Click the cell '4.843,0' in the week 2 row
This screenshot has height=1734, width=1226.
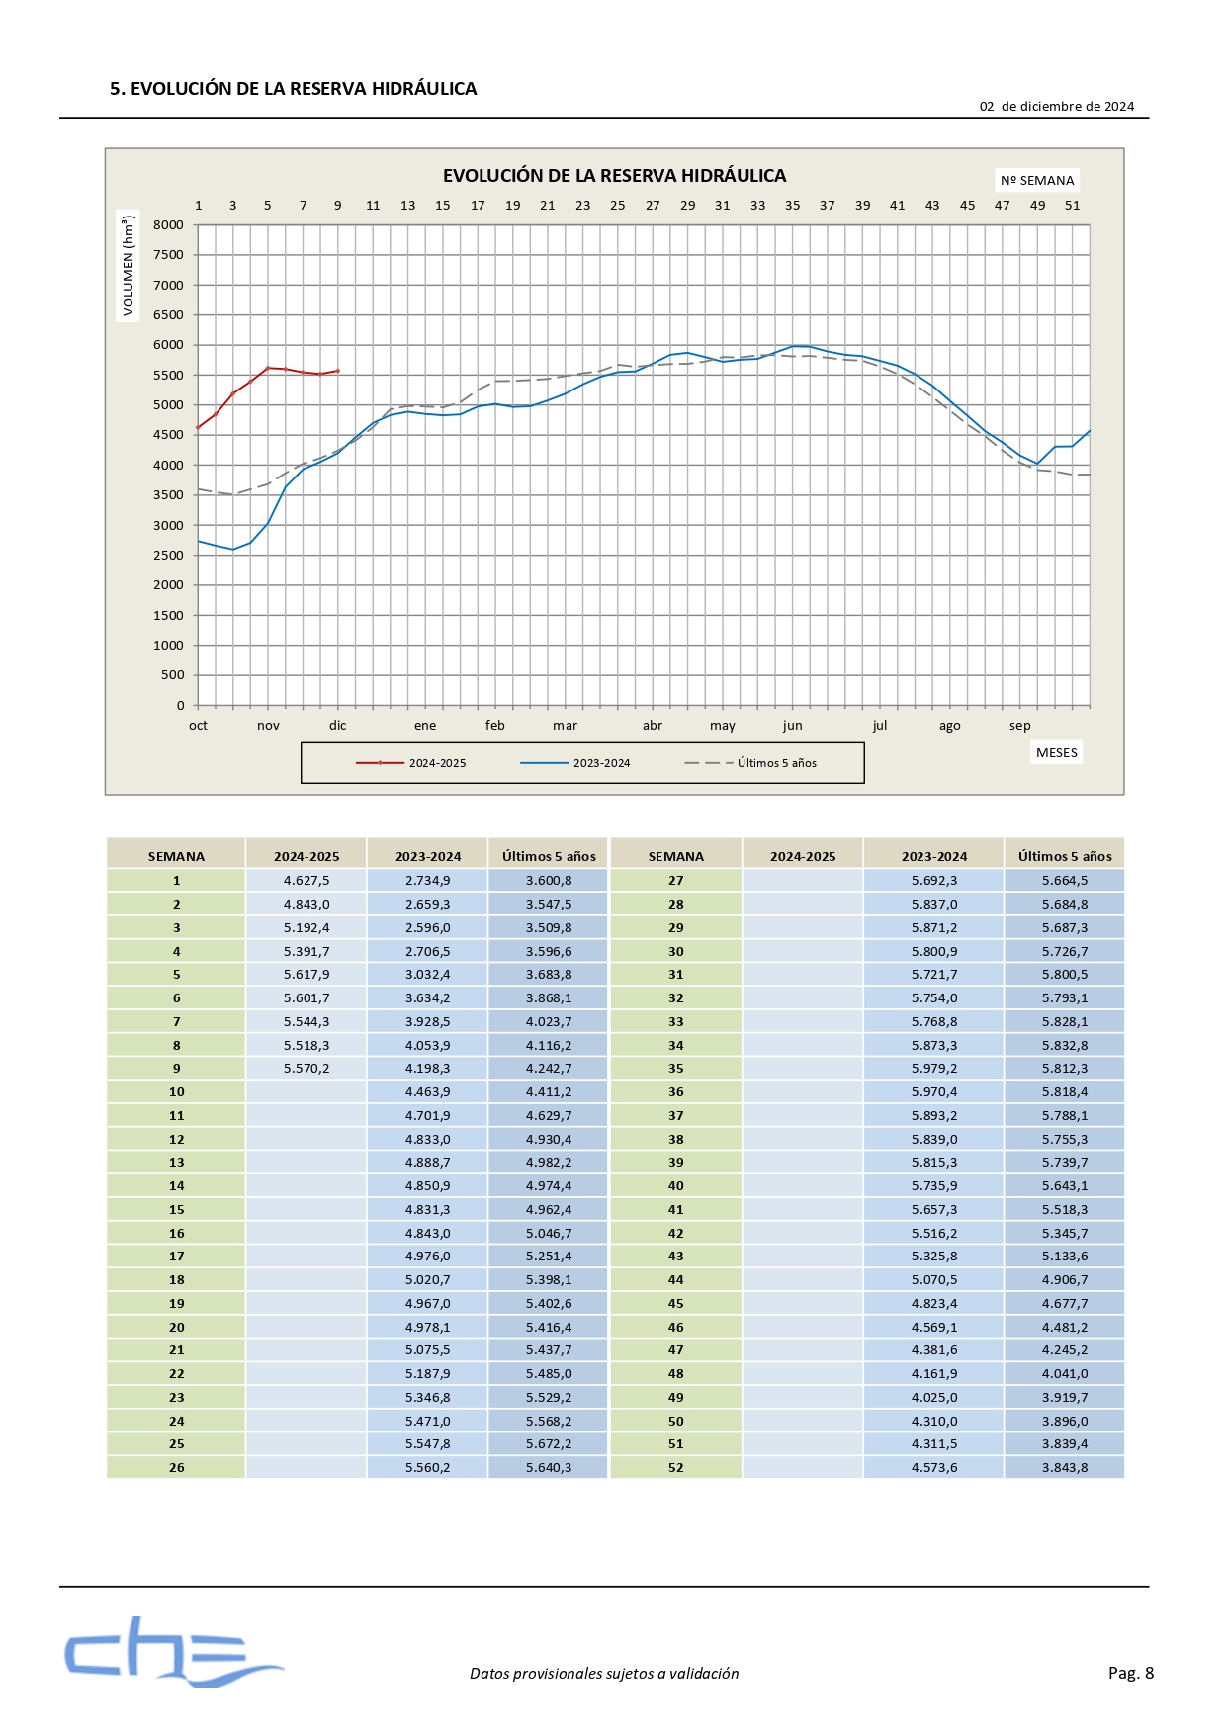pos(306,905)
